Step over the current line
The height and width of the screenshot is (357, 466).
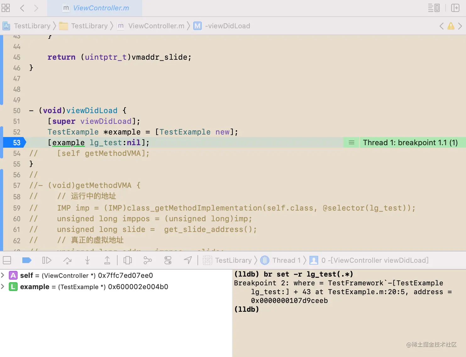[x=67, y=260]
